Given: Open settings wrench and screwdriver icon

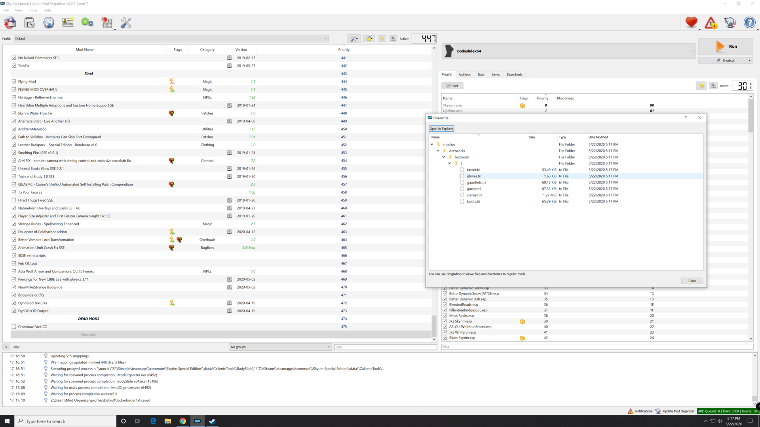Looking at the screenshot, I should pyautogui.click(x=126, y=23).
